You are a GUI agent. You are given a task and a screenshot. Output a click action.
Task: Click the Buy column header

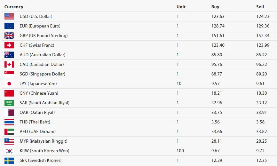click(215, 7)
